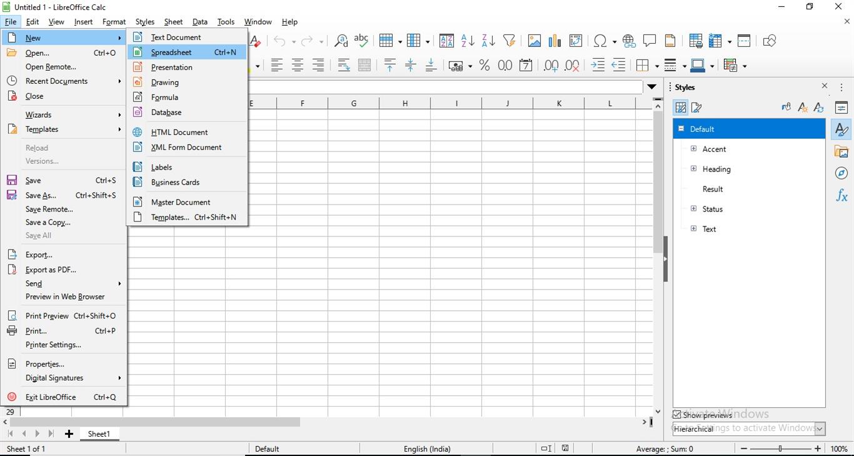Screen dimensions: 854x456
Task: Close the Styles sidebar deck
Action: (x=825, y=86)
